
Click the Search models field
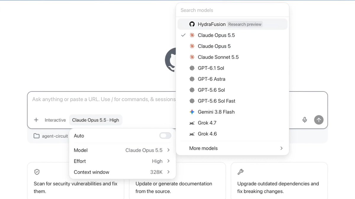(233, 10)
